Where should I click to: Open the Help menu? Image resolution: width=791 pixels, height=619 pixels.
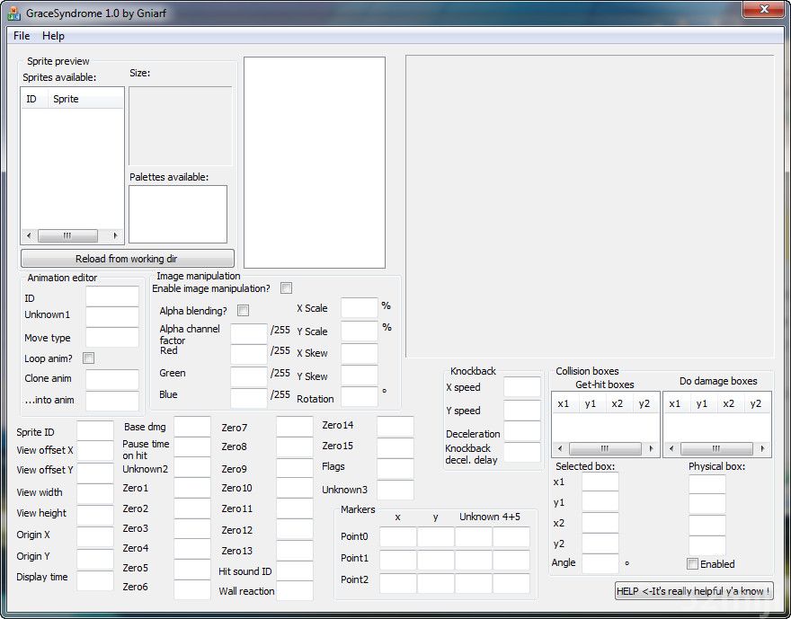53,36
